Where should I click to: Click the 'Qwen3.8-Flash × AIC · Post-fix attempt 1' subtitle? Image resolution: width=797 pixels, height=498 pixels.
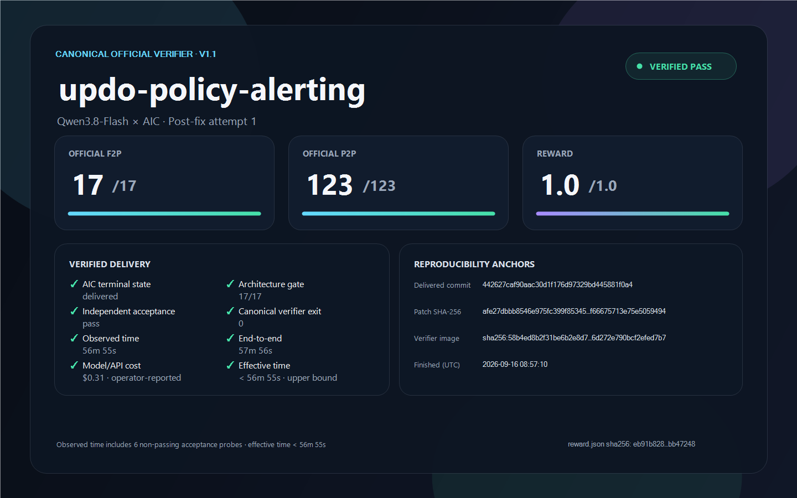point(157,121)
